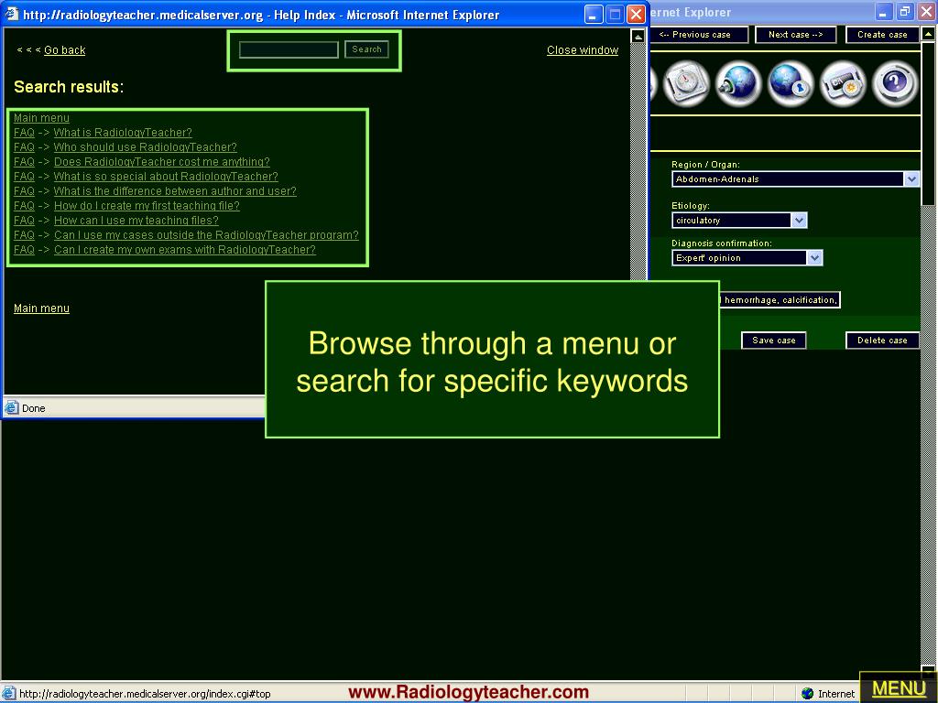Click the command prompt settings icon
This screenshot has width=938, height=703.
pos(843,83)
